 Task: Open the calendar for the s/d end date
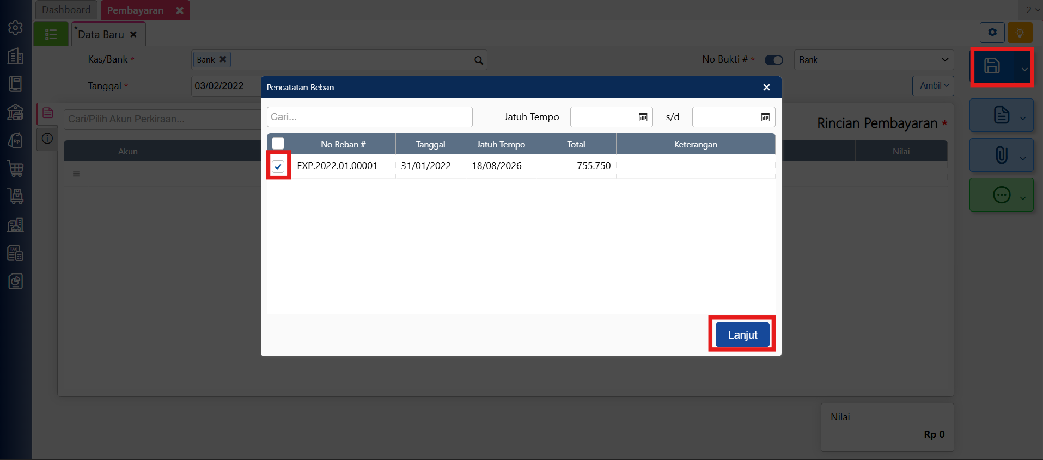click(765, 117)
